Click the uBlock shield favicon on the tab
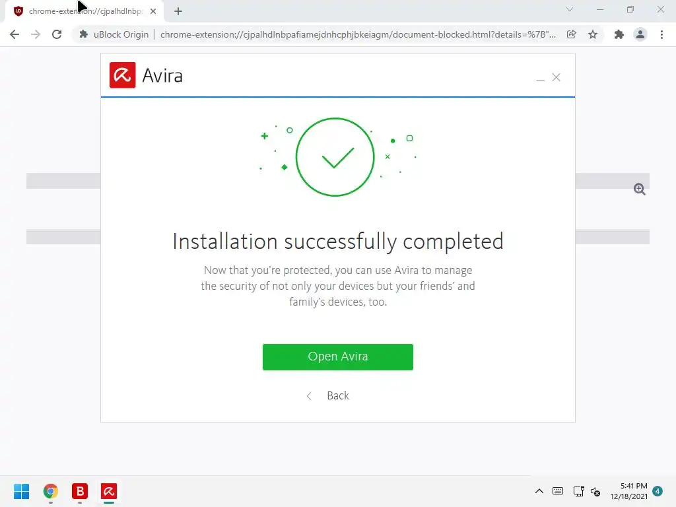Image resolution: width=676 pixels, height=507 pixels. point(18,11)
